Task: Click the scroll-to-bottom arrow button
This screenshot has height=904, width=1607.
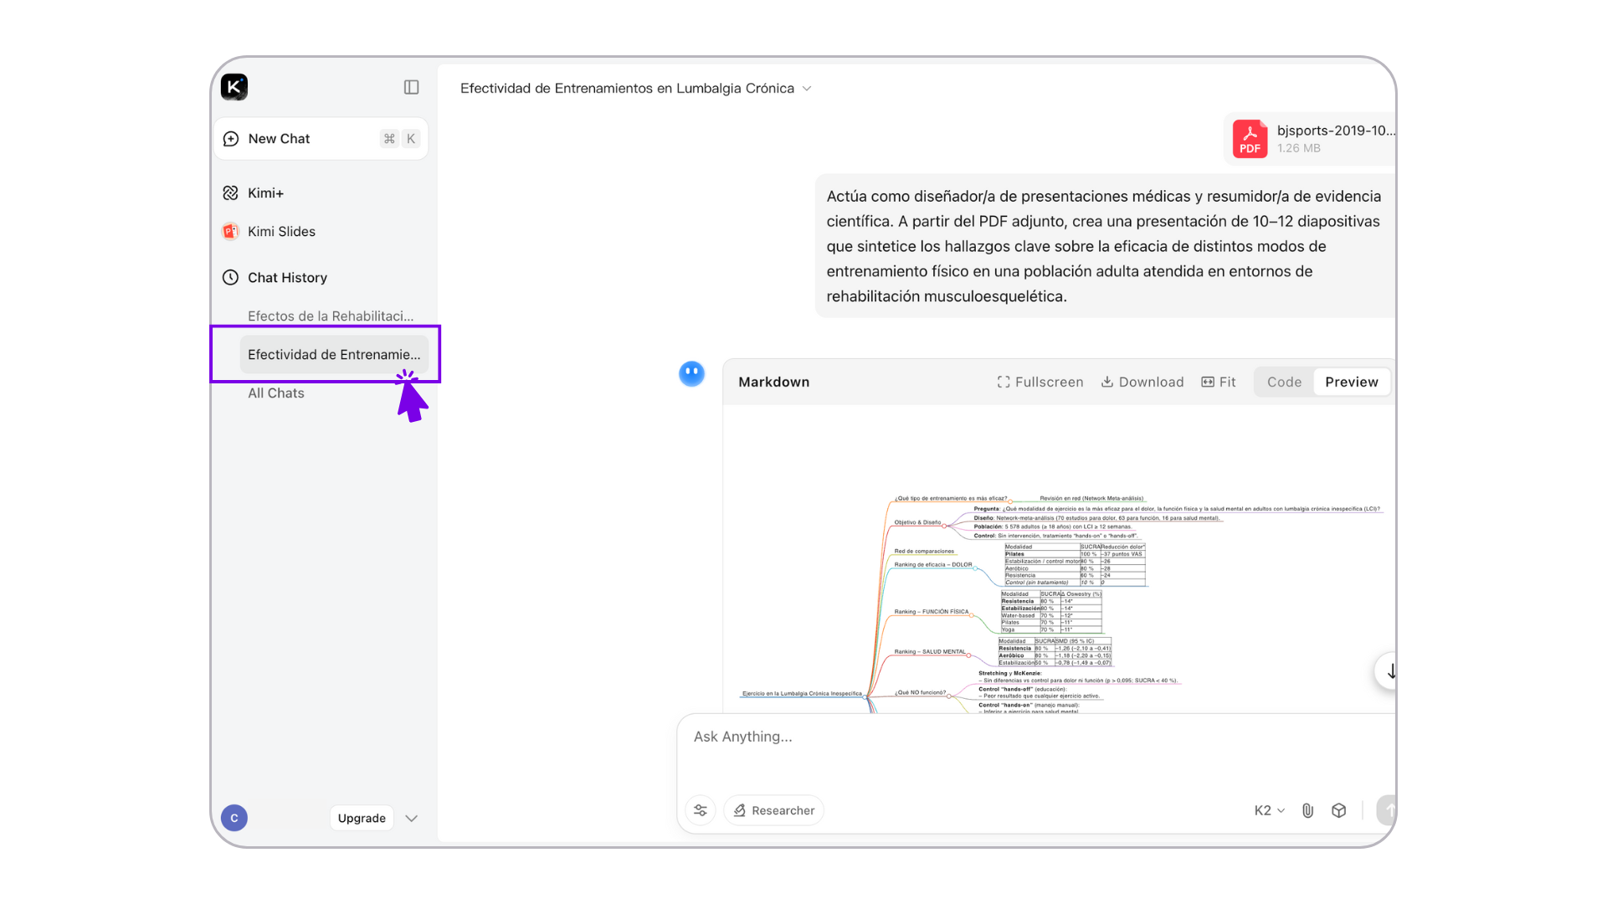Action: tap(1389, 671)
